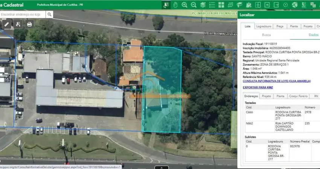Open the map layers stack icon

point(203,5)
